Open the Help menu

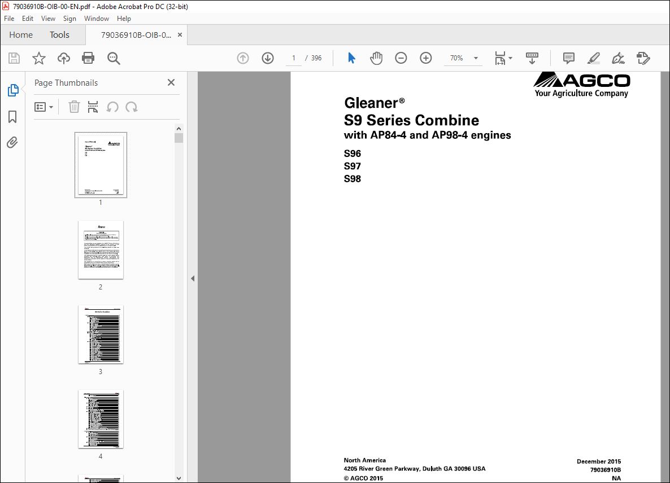(x=124, y=19)
